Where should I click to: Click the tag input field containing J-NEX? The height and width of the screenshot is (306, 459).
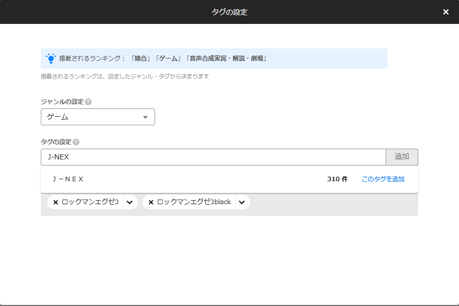pos(204,157)
